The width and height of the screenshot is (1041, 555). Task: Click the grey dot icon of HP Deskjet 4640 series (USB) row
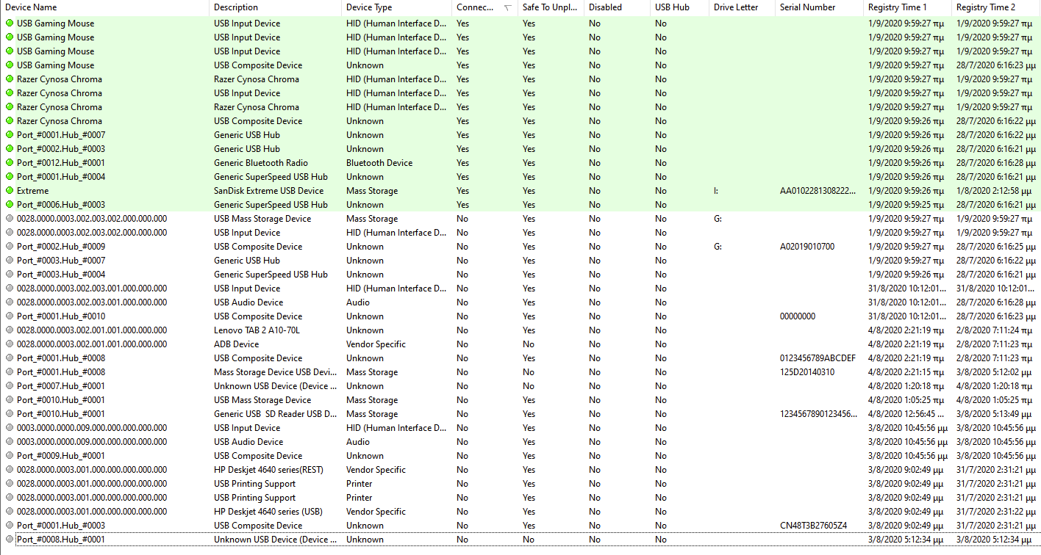[10, 512]
